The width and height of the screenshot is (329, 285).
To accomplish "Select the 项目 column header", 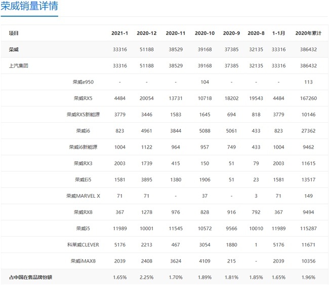I will coord(14,33).
